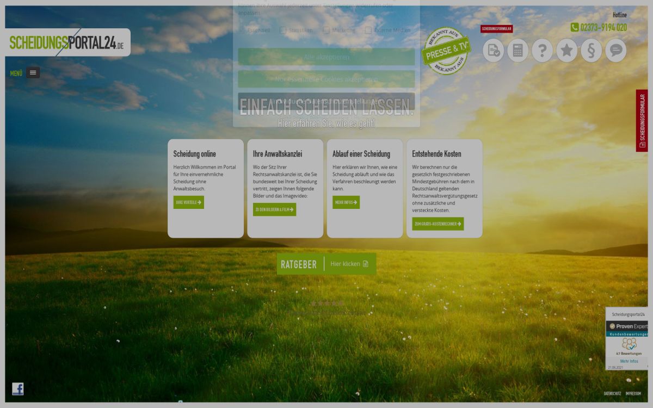Click the Zum Gratis-Kostenrechner button
Screen dimensions: 653x408
[x=438, y=224]
